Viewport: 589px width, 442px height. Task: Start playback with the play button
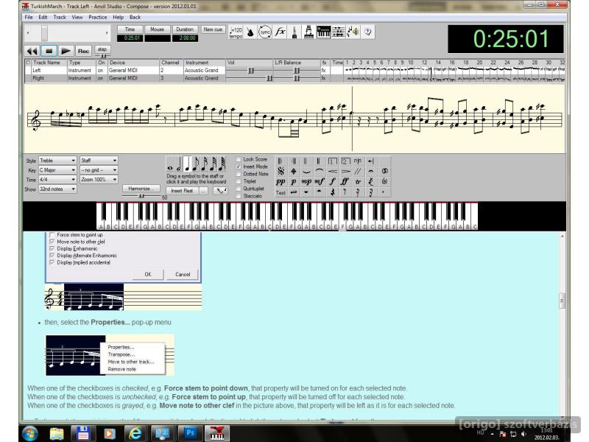[x=66, y=51]
